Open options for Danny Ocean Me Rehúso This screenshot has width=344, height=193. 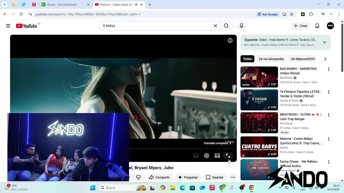[x=328, y=162]
